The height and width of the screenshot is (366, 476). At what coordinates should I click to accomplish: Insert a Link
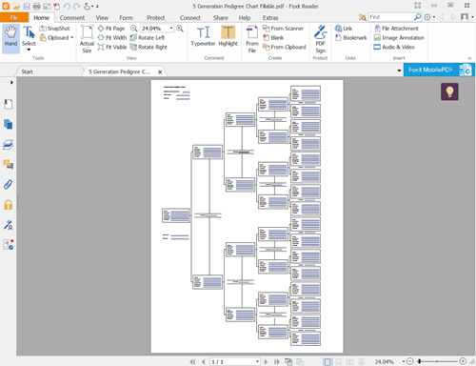click(x=344, y=29)
